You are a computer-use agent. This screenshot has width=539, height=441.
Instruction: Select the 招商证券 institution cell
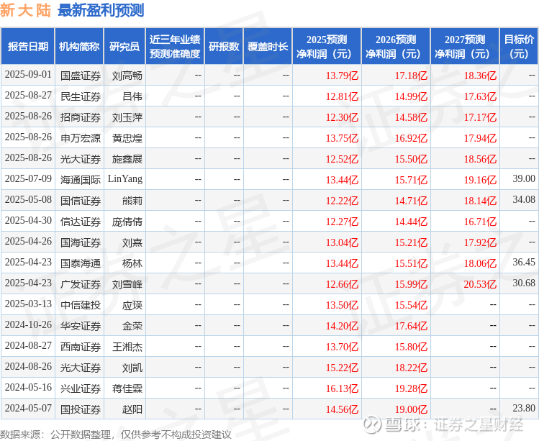79,117
